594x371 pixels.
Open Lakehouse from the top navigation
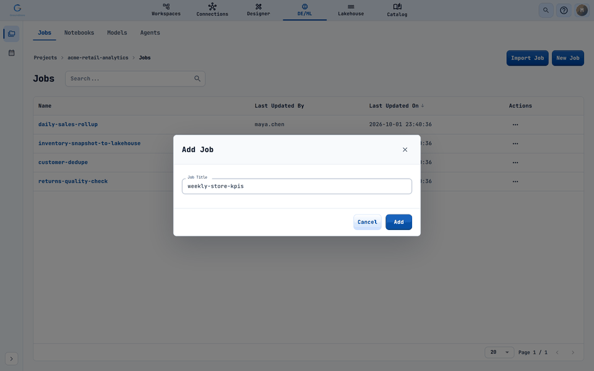(x=351, y=10)
